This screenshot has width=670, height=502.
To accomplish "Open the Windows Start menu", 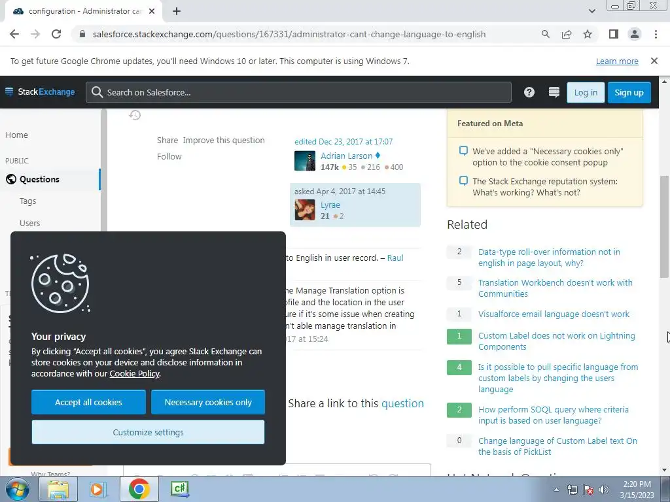I will click(x=16, y=489).
